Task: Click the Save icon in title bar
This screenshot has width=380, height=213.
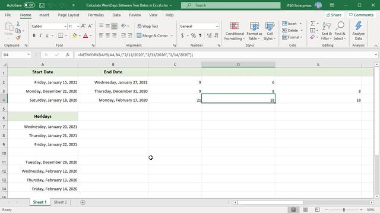Action: click(x=42, y=5)
